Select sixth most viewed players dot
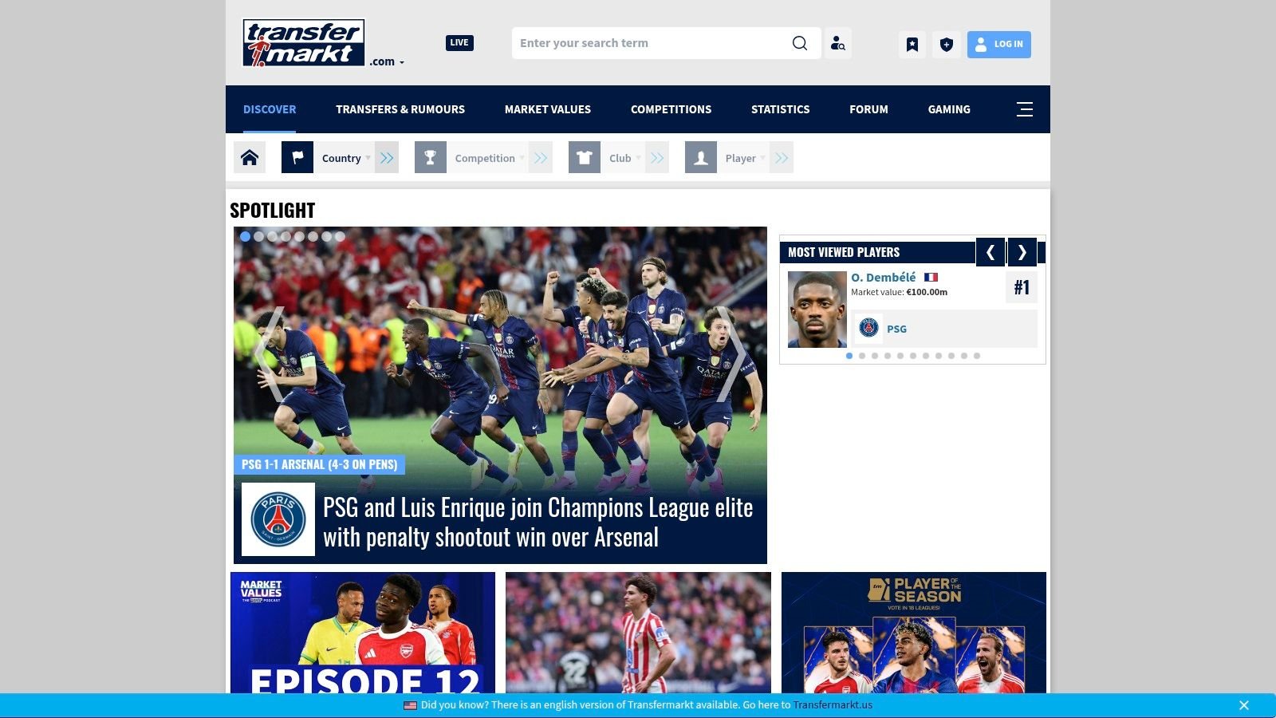Image resolution: width=1276 pixels, height=718 pixels. pyautogui.click(x=913, y=356)
